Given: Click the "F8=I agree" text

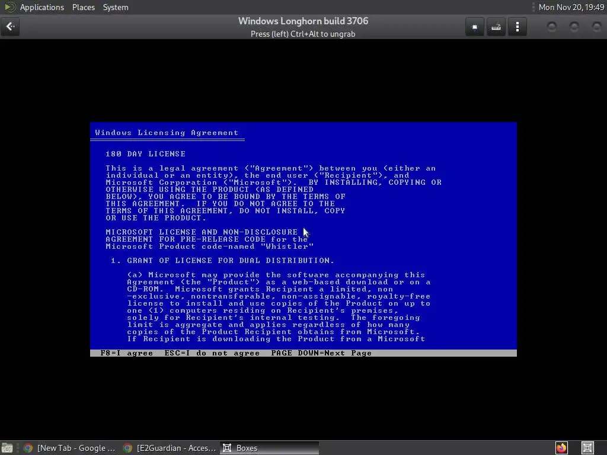Looking at the screenshot, I should (127, 353).
